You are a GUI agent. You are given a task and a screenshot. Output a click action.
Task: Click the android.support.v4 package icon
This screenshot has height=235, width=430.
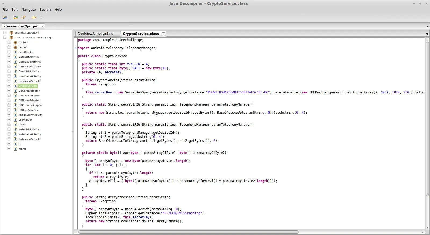coord(11,33)
